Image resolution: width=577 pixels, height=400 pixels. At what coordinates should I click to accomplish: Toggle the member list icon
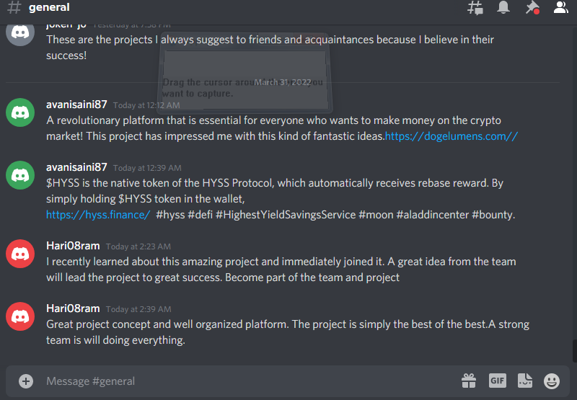click(561, 7)
